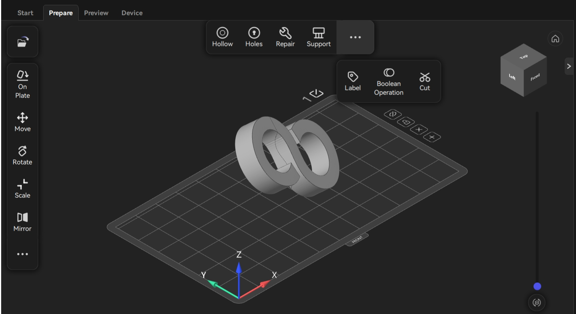
Task: Open file using the folder icon
Action: [x=23, y=42]
